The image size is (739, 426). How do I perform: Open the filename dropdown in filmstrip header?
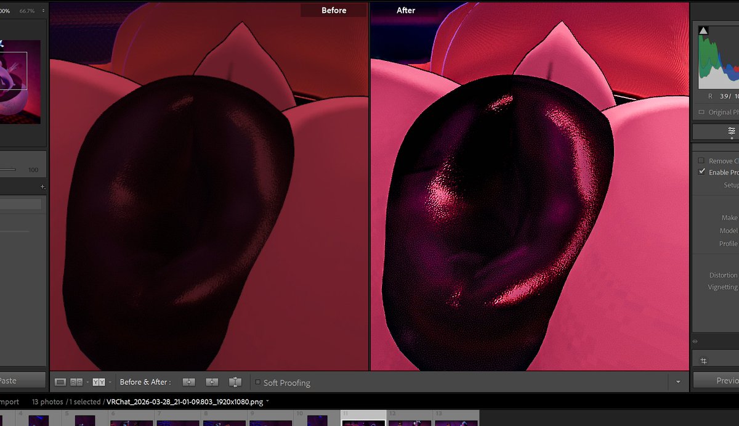(x=267, y=401)
